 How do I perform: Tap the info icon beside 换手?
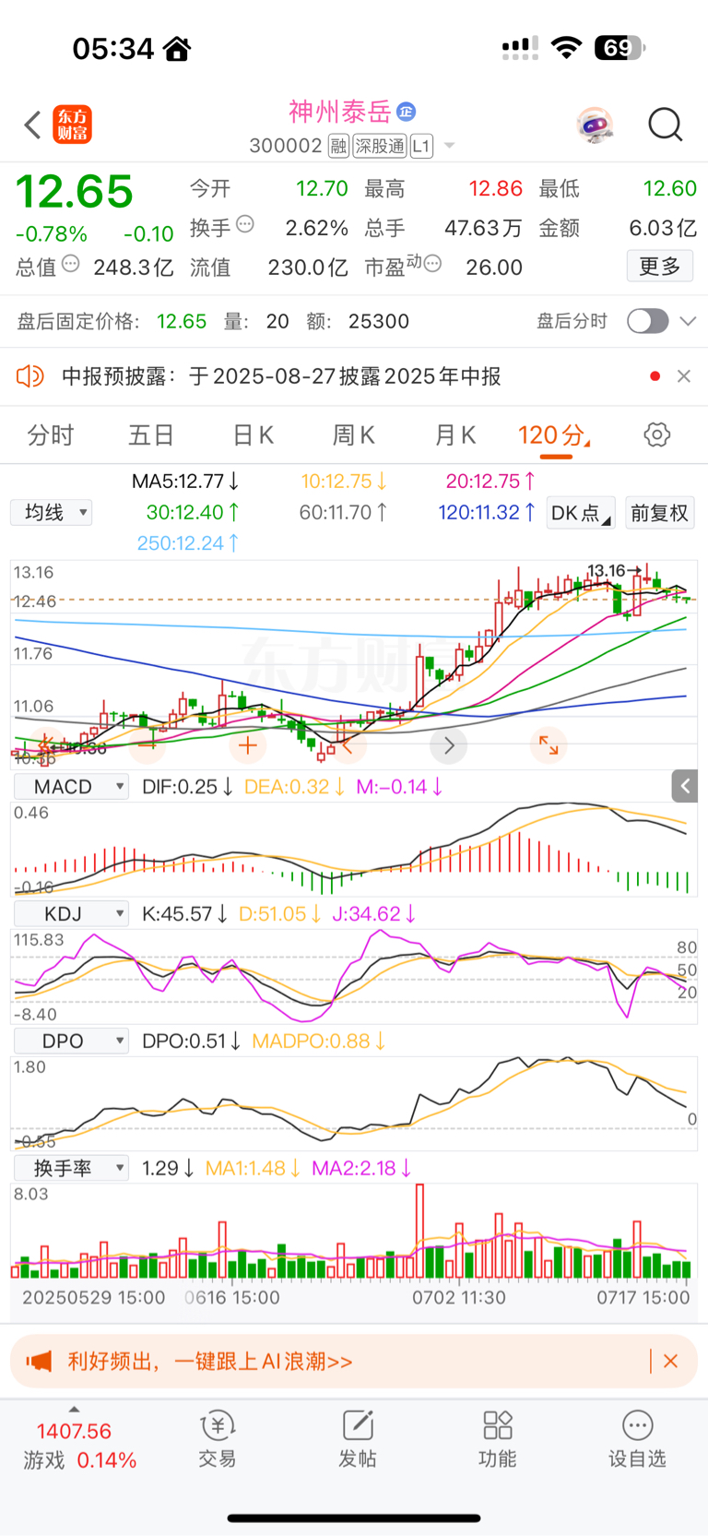(x=245, y=223)
